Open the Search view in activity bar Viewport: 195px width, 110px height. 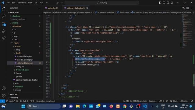pyautogui.click(x=4, y=16)
